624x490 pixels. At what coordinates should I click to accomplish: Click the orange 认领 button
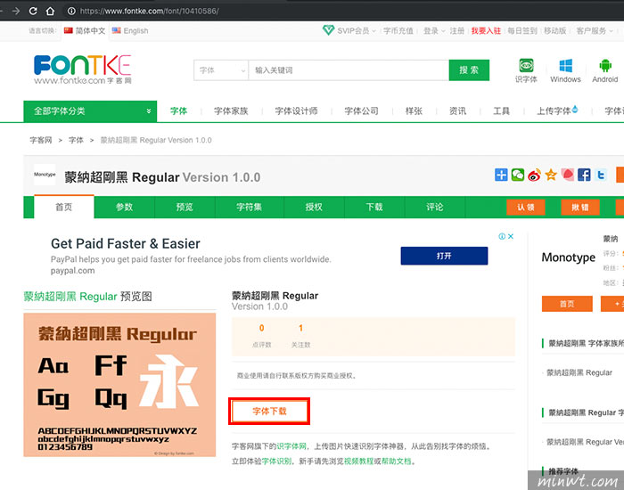[526, 208]
